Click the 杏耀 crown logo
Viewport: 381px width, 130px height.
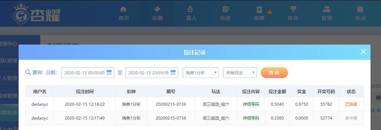pyautogui.click(x=37, y=14)
